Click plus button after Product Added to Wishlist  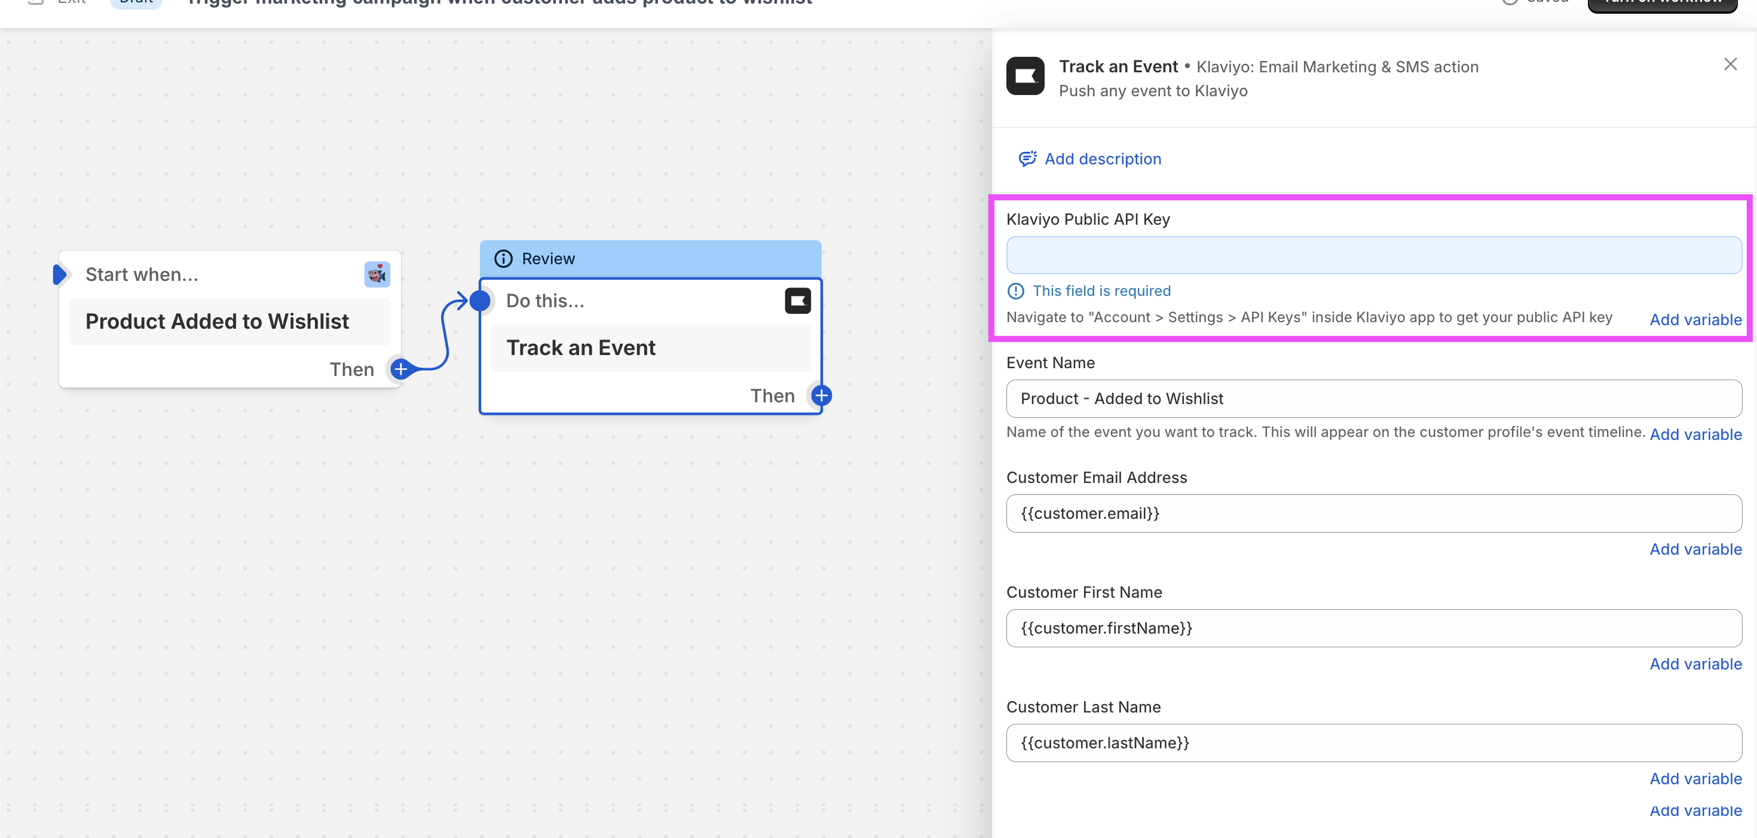pos(401,369)
